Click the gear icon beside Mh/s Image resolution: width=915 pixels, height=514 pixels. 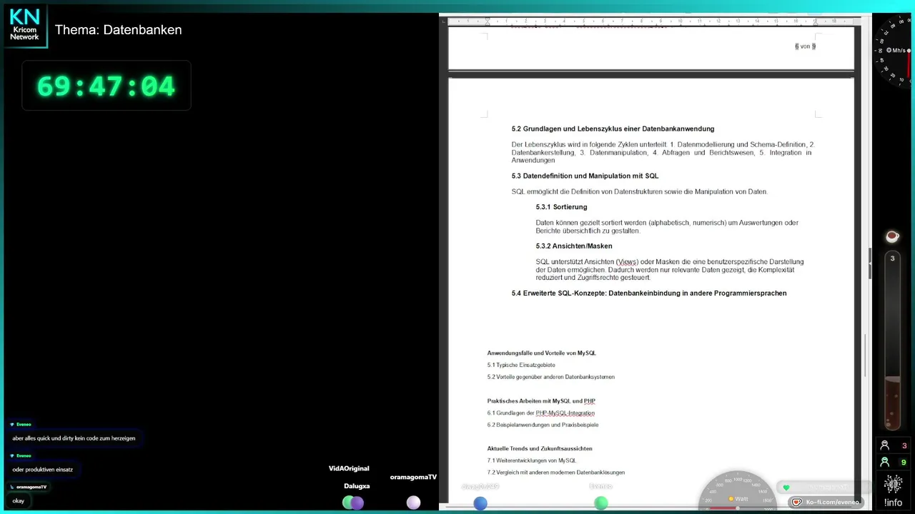click(x=889, y=50)
